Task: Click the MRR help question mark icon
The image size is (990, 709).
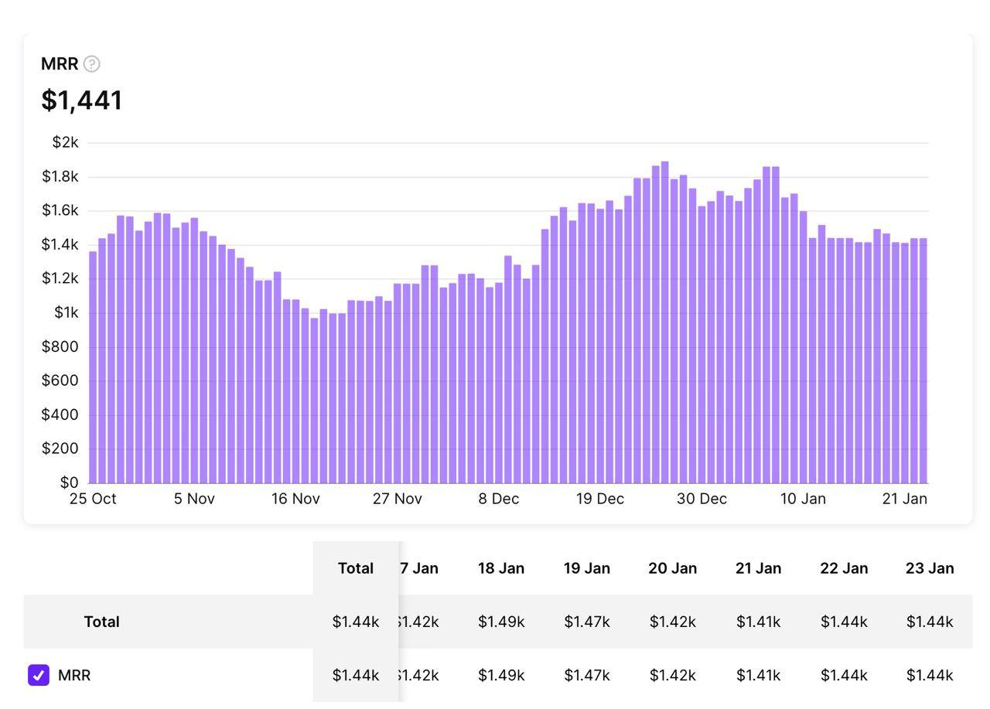Action: (91, 64)
